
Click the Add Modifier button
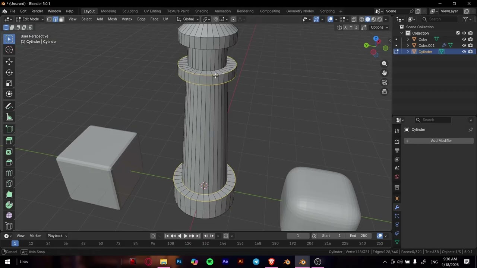tap(439, 141)
